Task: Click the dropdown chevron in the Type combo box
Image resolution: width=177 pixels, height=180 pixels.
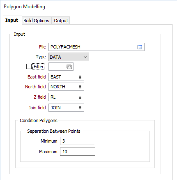Action: tap(85, 57)
